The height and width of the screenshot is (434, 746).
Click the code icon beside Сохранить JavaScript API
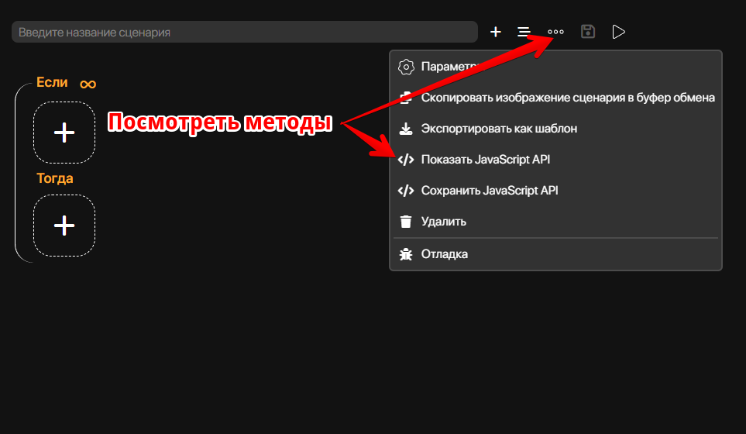(406, 191)
